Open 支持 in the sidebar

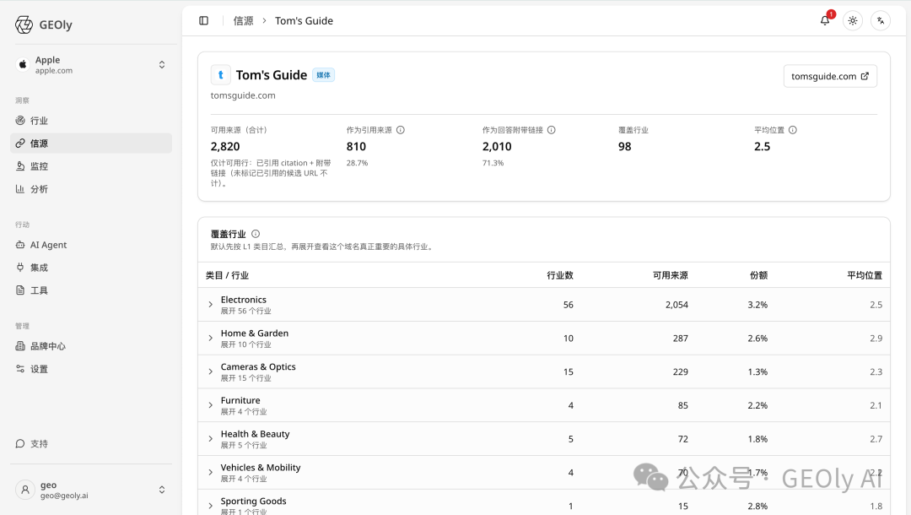coord(91,443)
